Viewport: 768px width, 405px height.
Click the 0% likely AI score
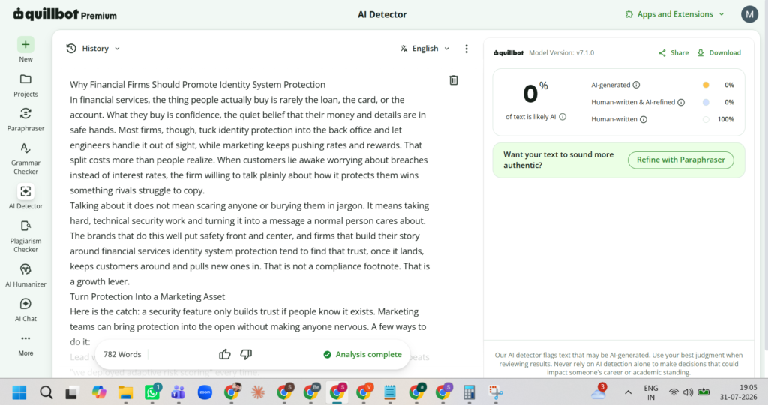coord(535,92)
